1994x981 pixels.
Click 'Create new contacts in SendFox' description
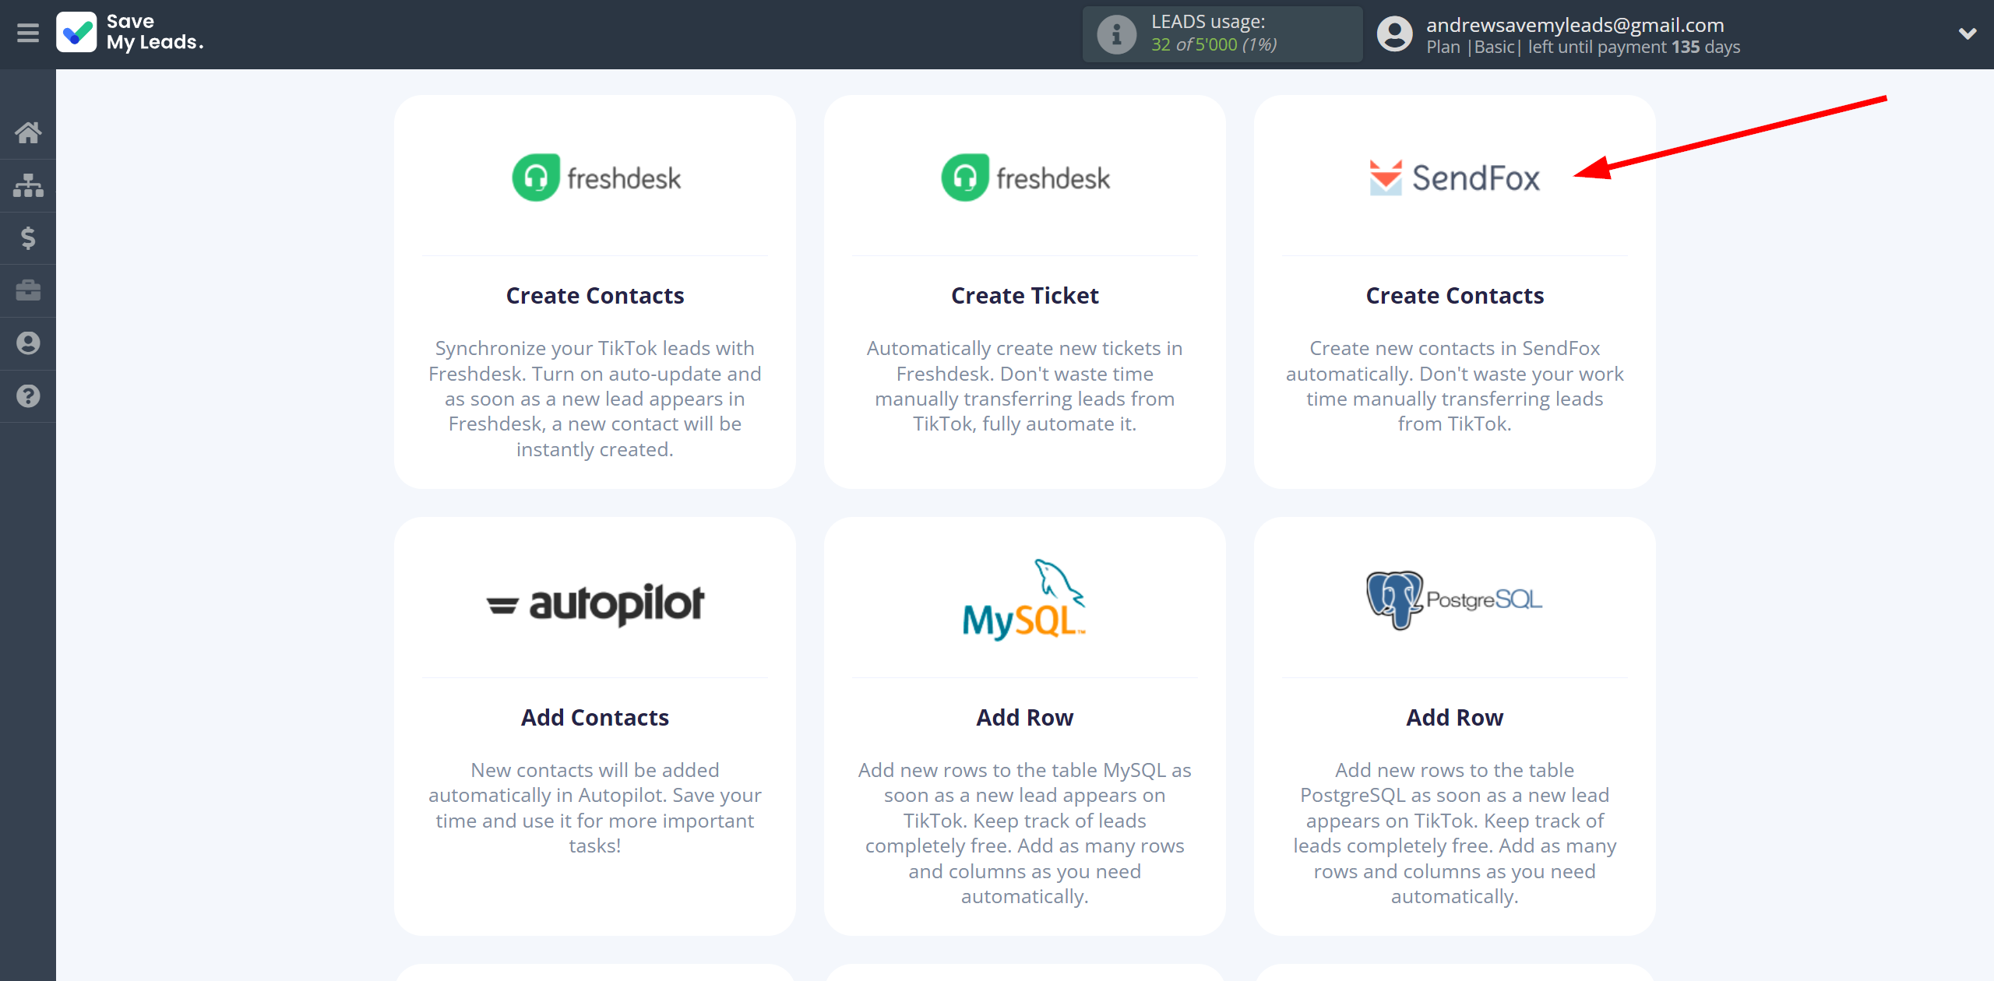coord(1454,386)
